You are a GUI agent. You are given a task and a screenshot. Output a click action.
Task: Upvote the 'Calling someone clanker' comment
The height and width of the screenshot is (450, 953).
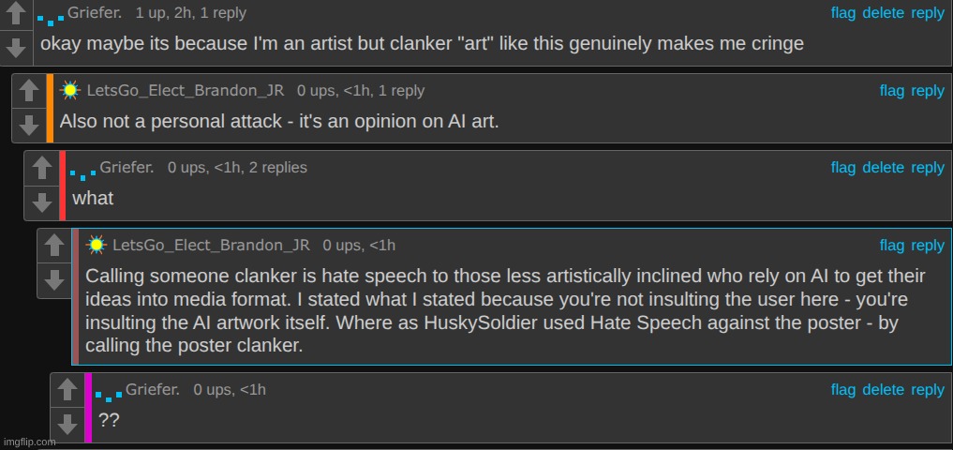[x=54, y=247]
